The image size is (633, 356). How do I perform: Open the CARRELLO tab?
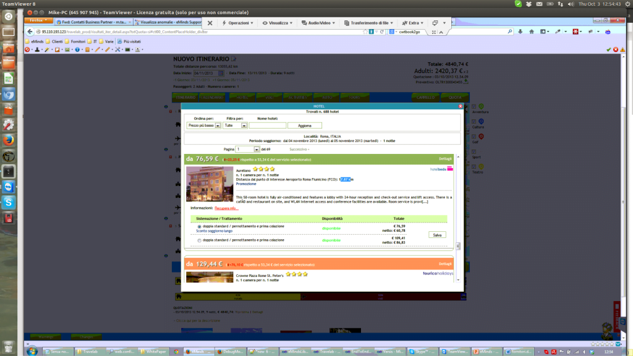click(x=425, y=97)
